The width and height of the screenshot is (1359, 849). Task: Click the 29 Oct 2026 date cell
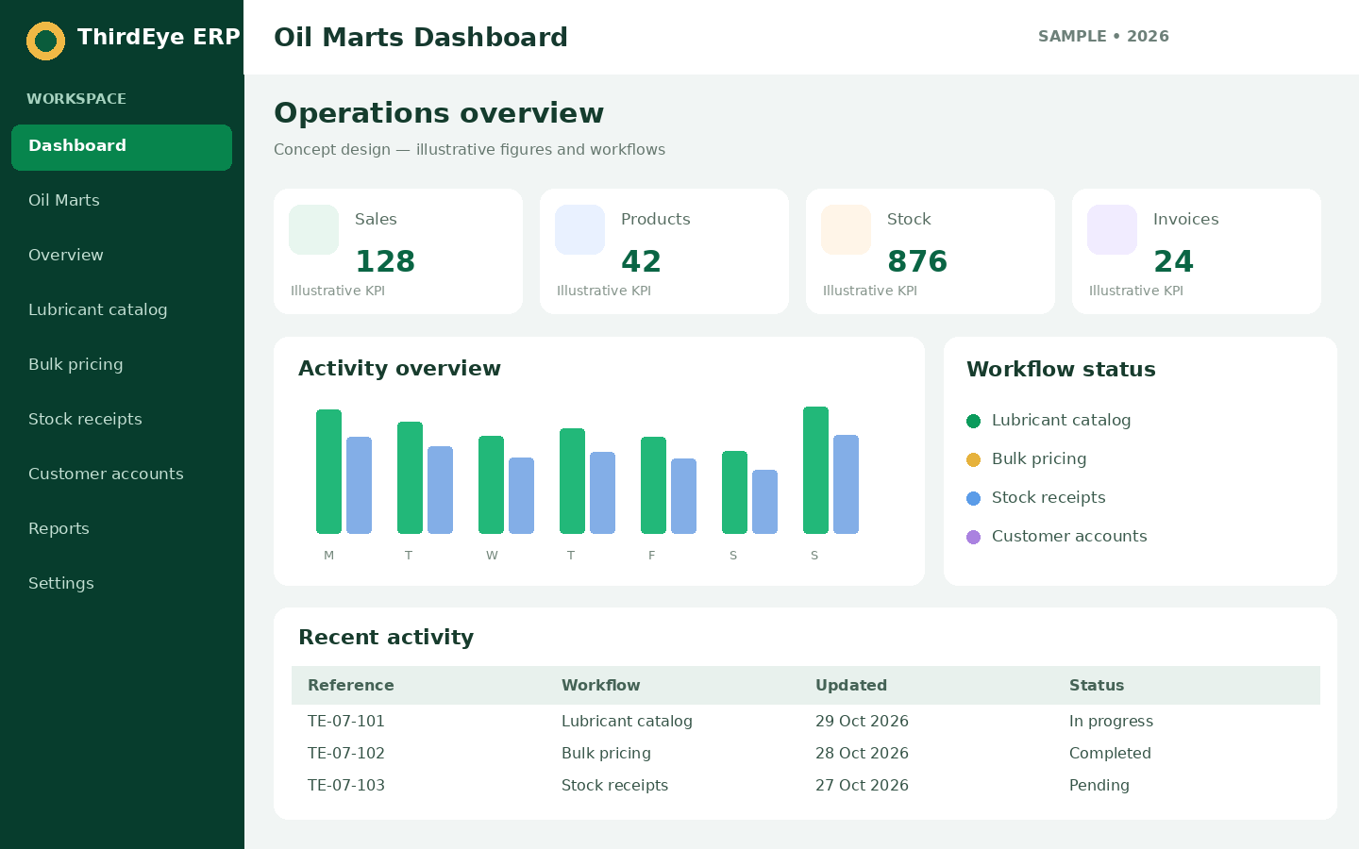(x=862, y=721)
